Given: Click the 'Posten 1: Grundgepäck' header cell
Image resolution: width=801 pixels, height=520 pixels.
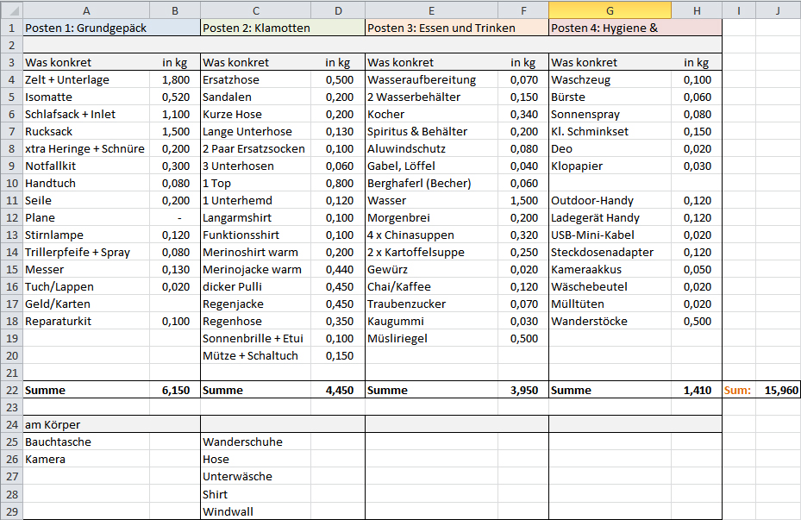Looking at the screenshot, I should (x=86, y=28).
